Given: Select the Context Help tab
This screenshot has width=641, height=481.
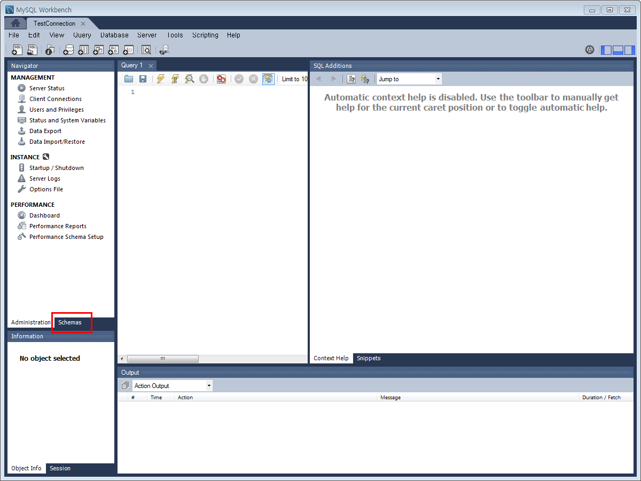Looking at the screenshot, I should point(331,358).
